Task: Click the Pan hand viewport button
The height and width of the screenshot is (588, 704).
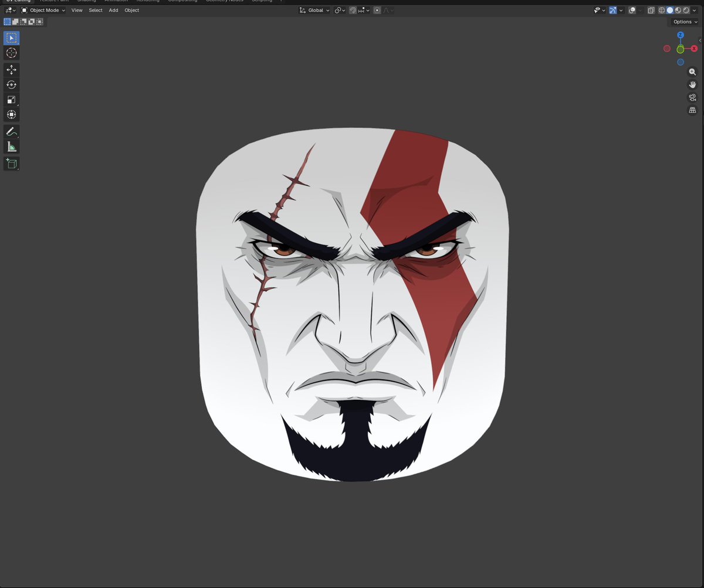Action: click(692, 84)
